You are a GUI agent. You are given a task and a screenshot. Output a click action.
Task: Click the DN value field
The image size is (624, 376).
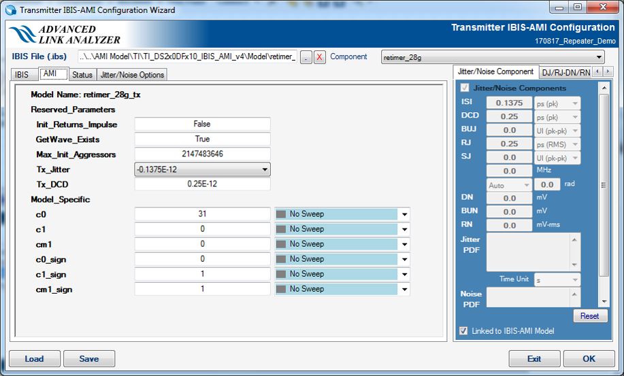pyautogui.click(x=509, y=198)
